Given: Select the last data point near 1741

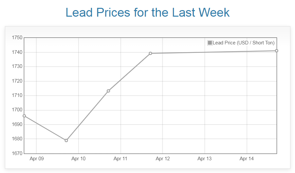Looking at the screenshot, I should pyautogui.click(x=277, y=51).
